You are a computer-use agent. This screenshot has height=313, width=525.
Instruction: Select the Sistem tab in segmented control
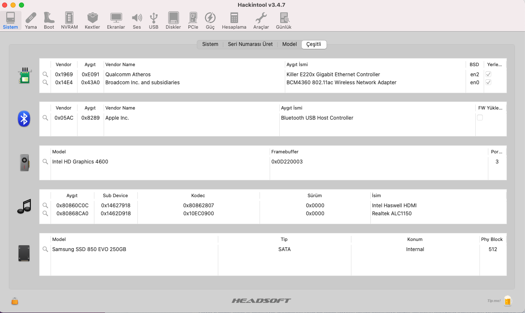tap(210, 44)
